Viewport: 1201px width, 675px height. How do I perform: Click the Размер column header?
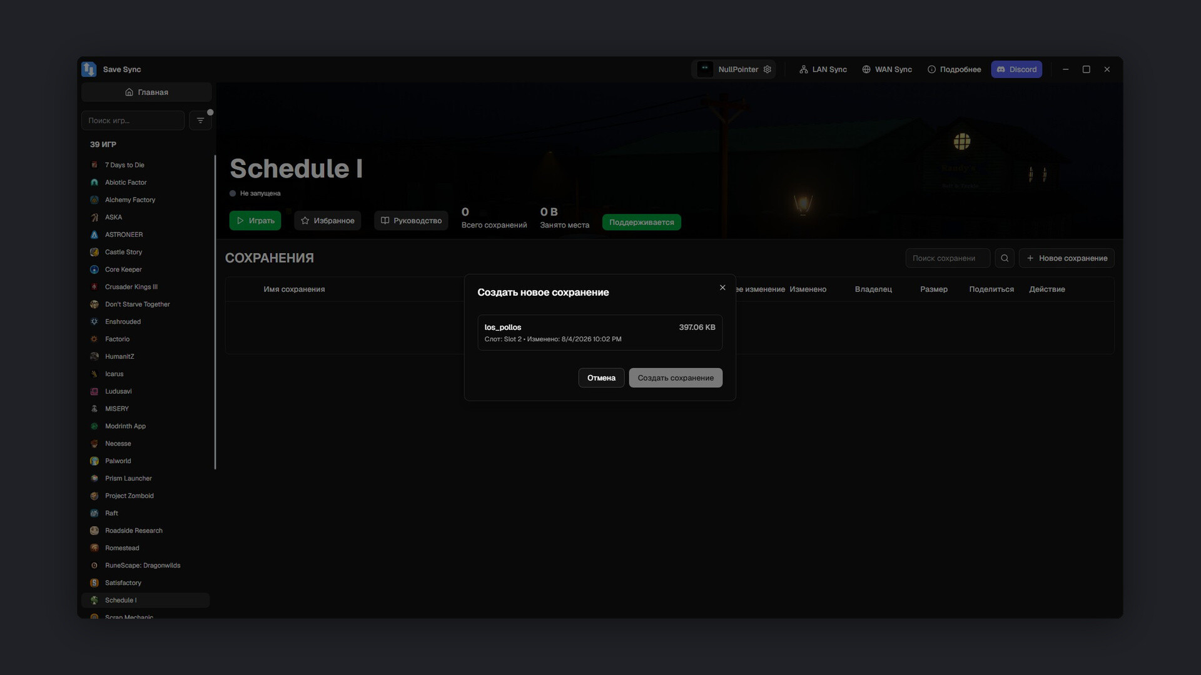[933, 289]
